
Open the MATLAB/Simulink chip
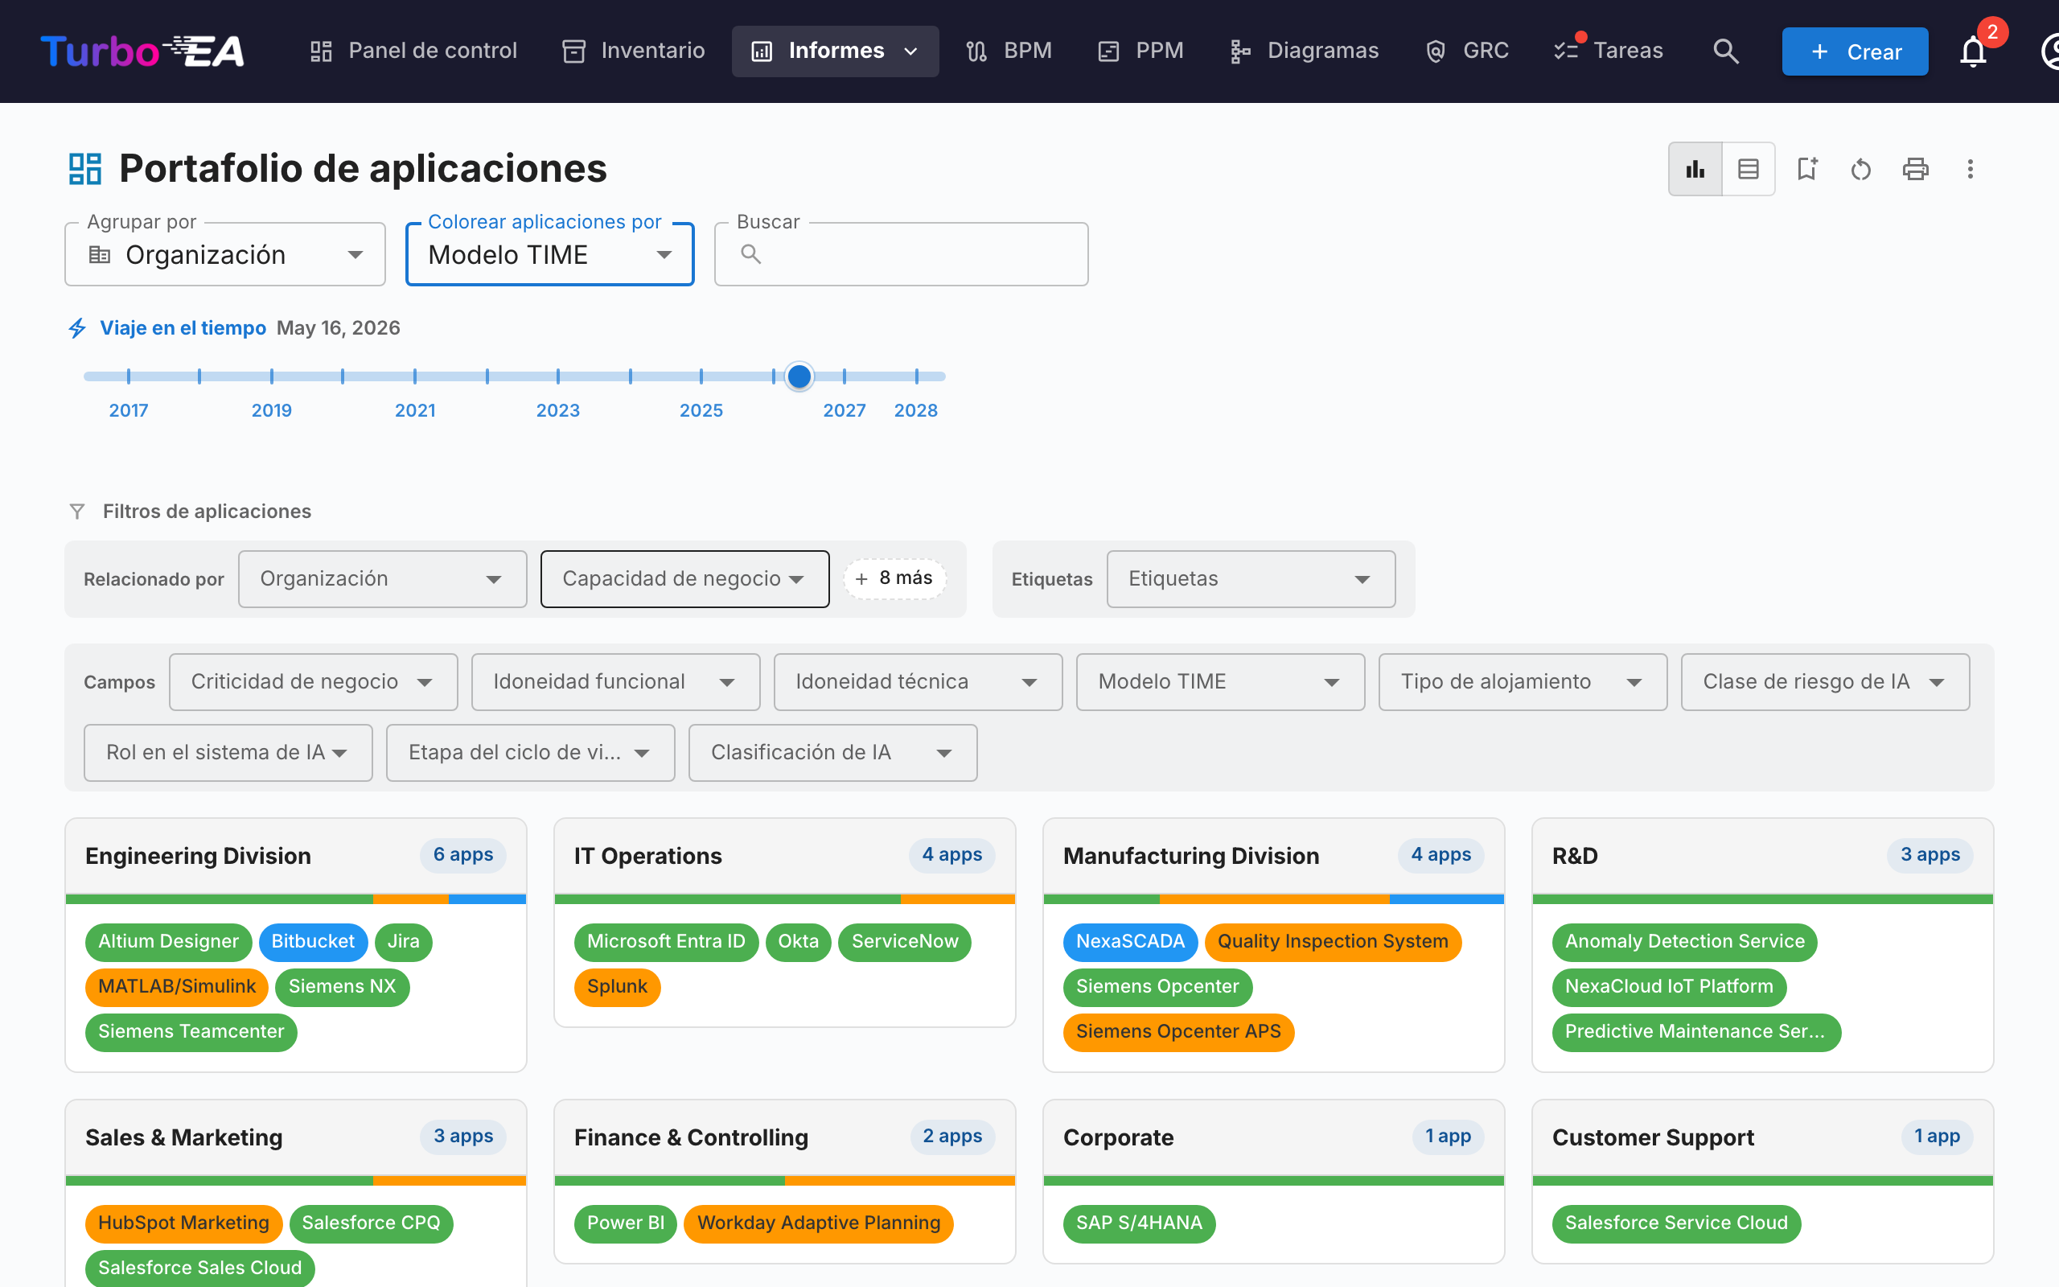coord(177,986)
